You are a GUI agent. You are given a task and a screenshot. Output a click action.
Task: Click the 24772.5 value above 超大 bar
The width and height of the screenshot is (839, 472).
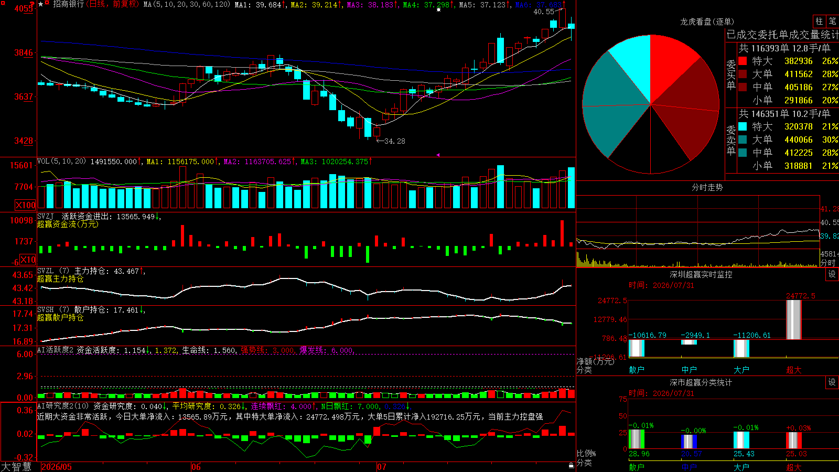coord(801,296)
